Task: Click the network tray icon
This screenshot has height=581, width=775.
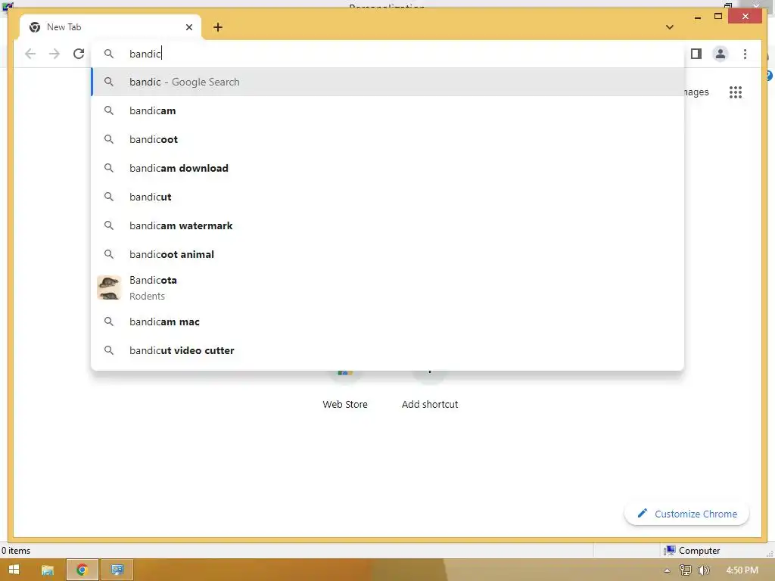Action: pyautogui.click(x=686, y=570)
